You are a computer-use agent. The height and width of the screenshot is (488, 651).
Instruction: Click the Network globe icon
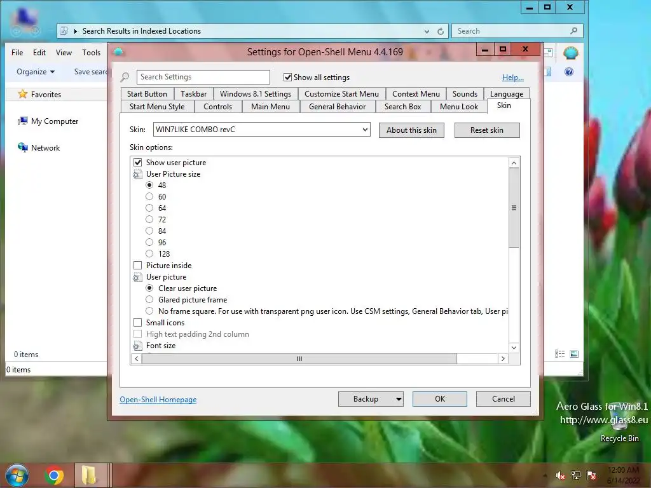point(23,147)
